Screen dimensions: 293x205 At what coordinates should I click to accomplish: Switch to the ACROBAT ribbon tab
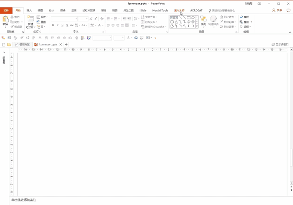(x=196, y=10)
